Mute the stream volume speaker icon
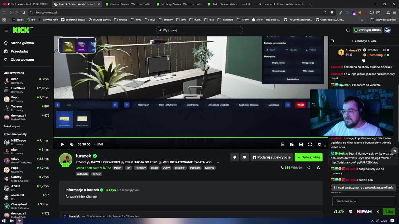The width and height of the screenshot is (399, 224). (71, 144)
